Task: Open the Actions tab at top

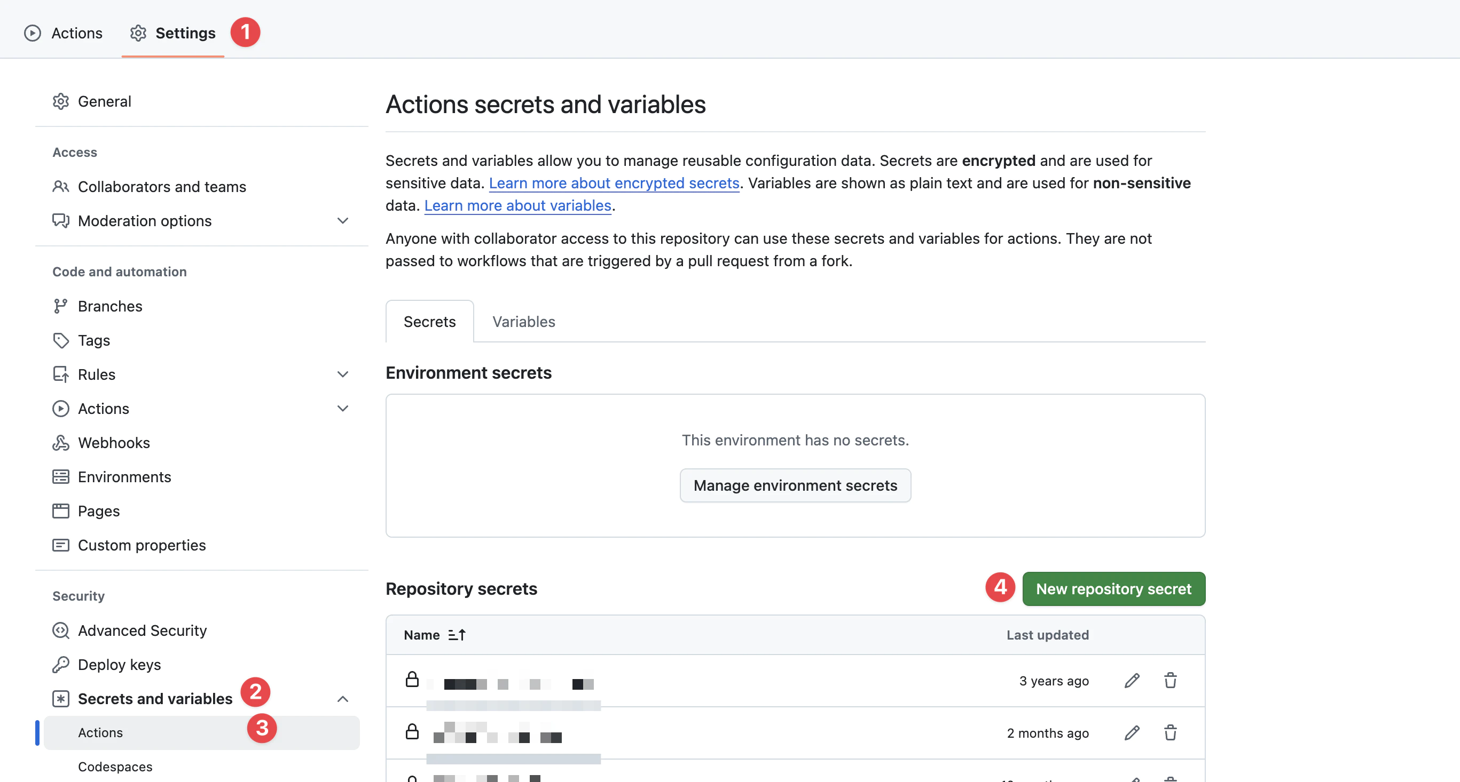Action: click(64, 33)
